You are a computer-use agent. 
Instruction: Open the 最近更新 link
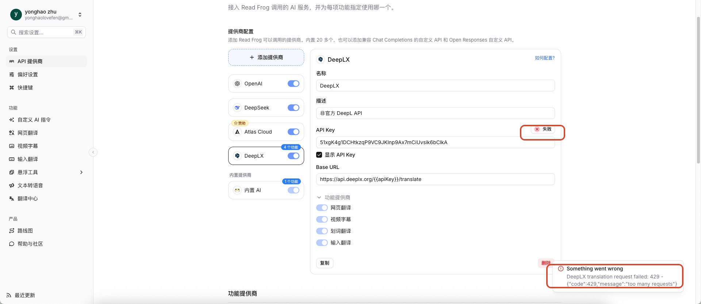coord(21,295)
